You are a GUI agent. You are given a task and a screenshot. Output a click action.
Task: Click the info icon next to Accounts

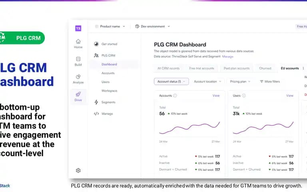[x=175, y=96]
